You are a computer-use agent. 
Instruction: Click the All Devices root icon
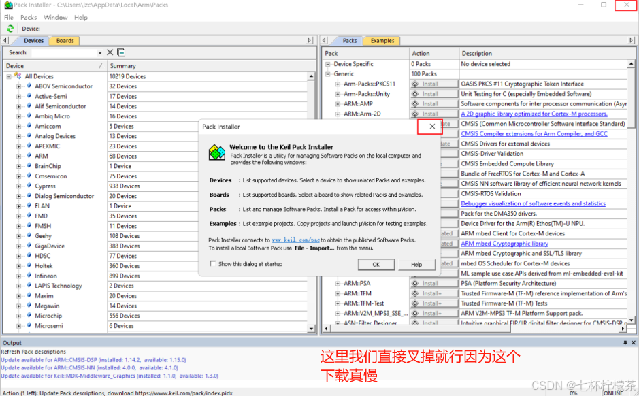[x=18, y=76]
